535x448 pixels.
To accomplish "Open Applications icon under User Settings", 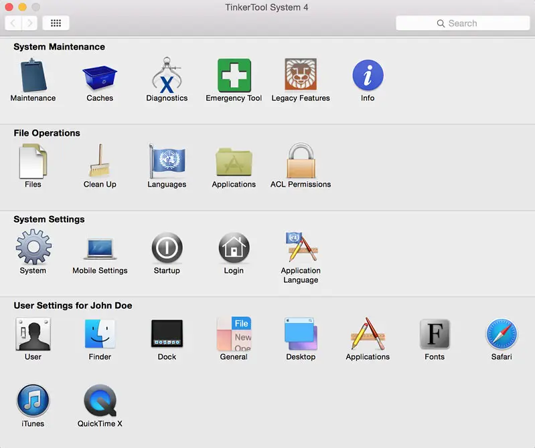I will (x=368, y=334).
